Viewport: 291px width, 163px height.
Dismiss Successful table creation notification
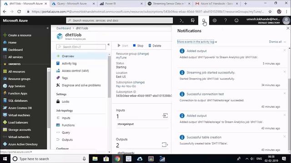(x=285, y=137)
